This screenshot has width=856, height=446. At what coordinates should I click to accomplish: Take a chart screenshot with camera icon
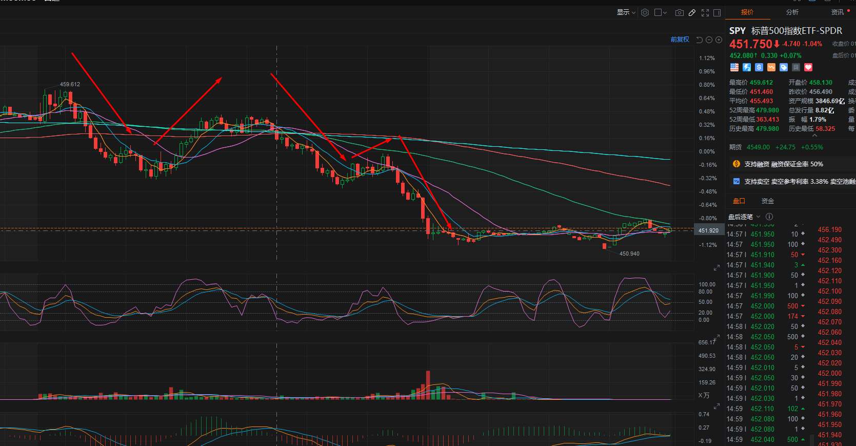(680, 13)
